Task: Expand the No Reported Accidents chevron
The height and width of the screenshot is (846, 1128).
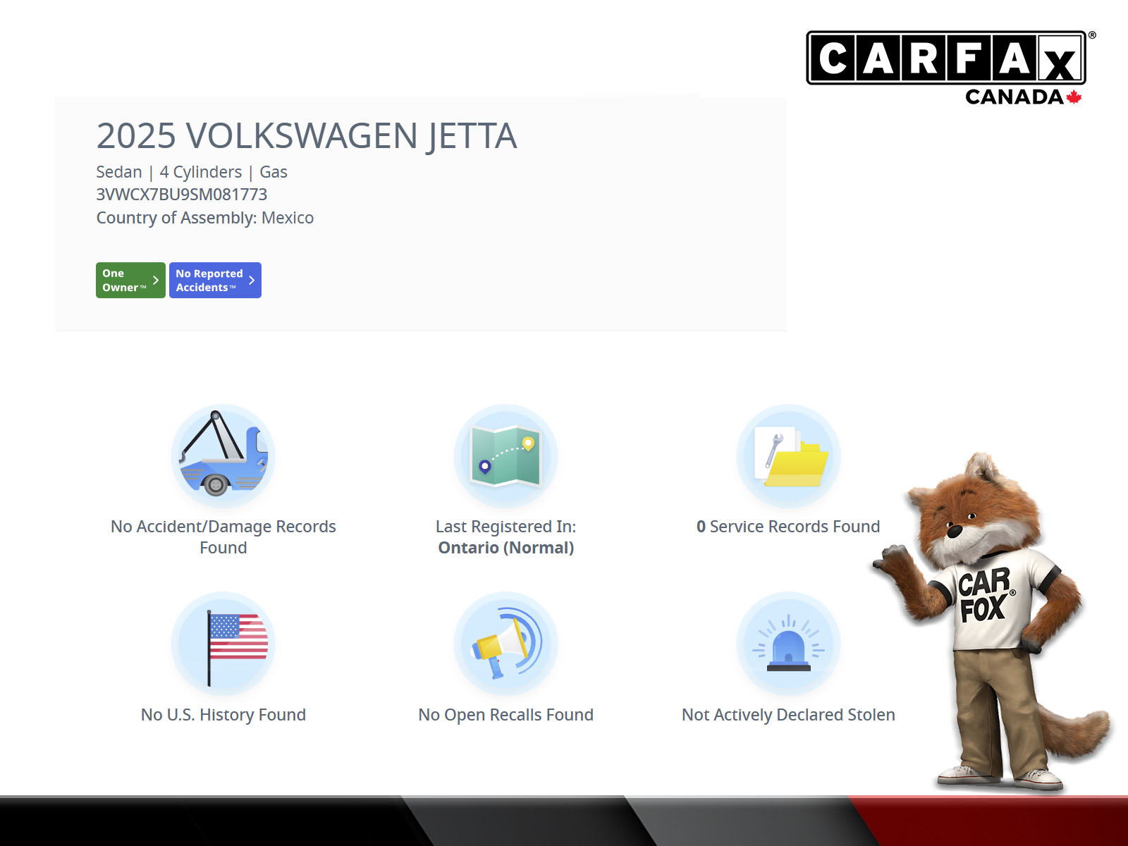Action: pyautogui.click(x=252, y=281)
